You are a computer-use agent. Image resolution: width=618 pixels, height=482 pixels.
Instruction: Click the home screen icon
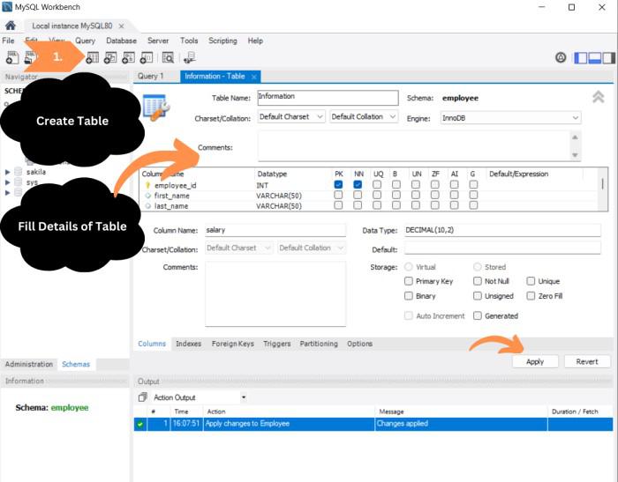tap(11, 26)
